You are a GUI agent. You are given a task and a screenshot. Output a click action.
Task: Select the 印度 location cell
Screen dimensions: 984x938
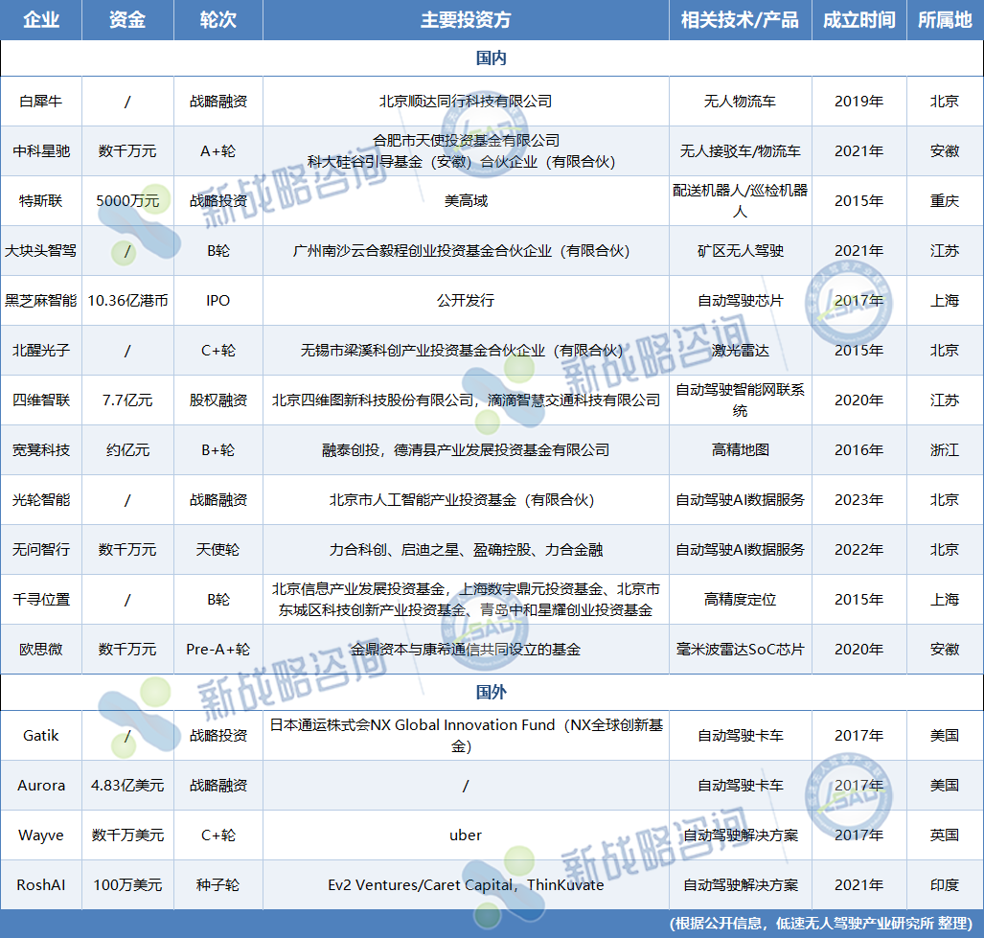pos(944,885)
